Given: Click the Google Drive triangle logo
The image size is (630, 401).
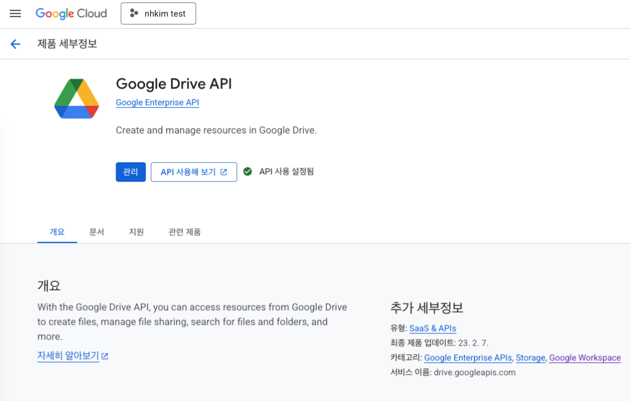Looking at the screenshot, I should pos(77,99).
